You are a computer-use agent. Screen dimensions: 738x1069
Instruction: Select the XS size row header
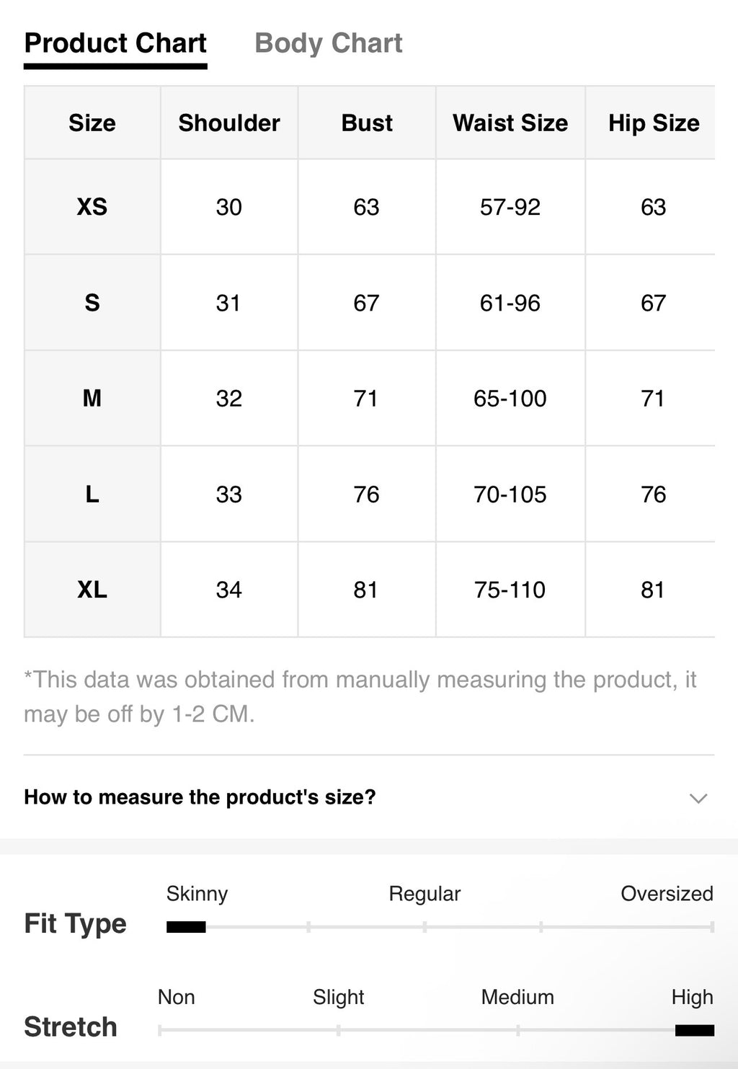point(92,207)
